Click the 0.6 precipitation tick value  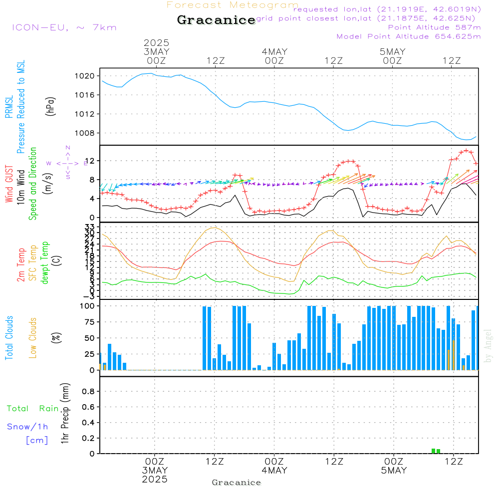tap(88, 407)
